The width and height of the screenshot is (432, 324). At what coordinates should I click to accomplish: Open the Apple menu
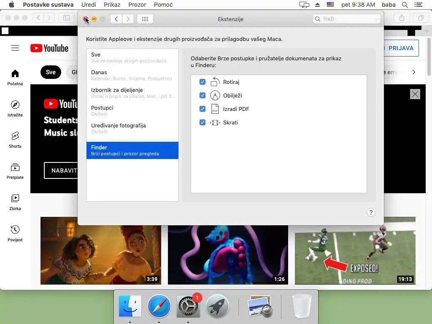coord(11,5)
